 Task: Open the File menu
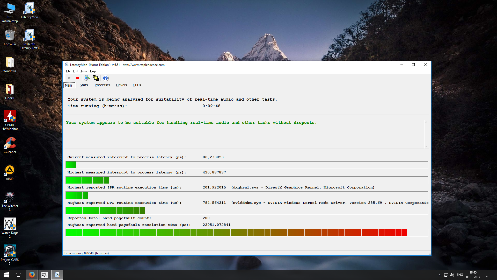click(x=68, y=71)
